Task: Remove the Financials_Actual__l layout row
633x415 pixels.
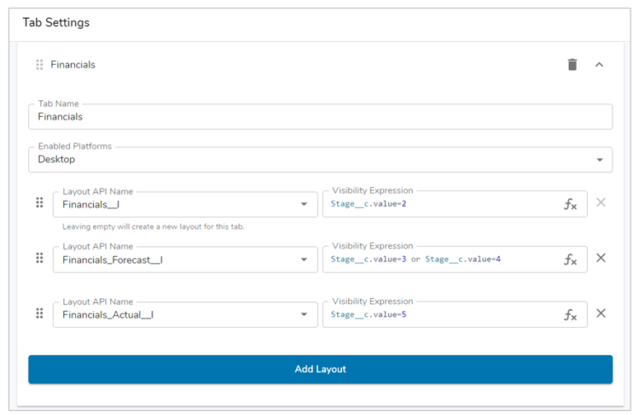Action: tap(601, 313)
